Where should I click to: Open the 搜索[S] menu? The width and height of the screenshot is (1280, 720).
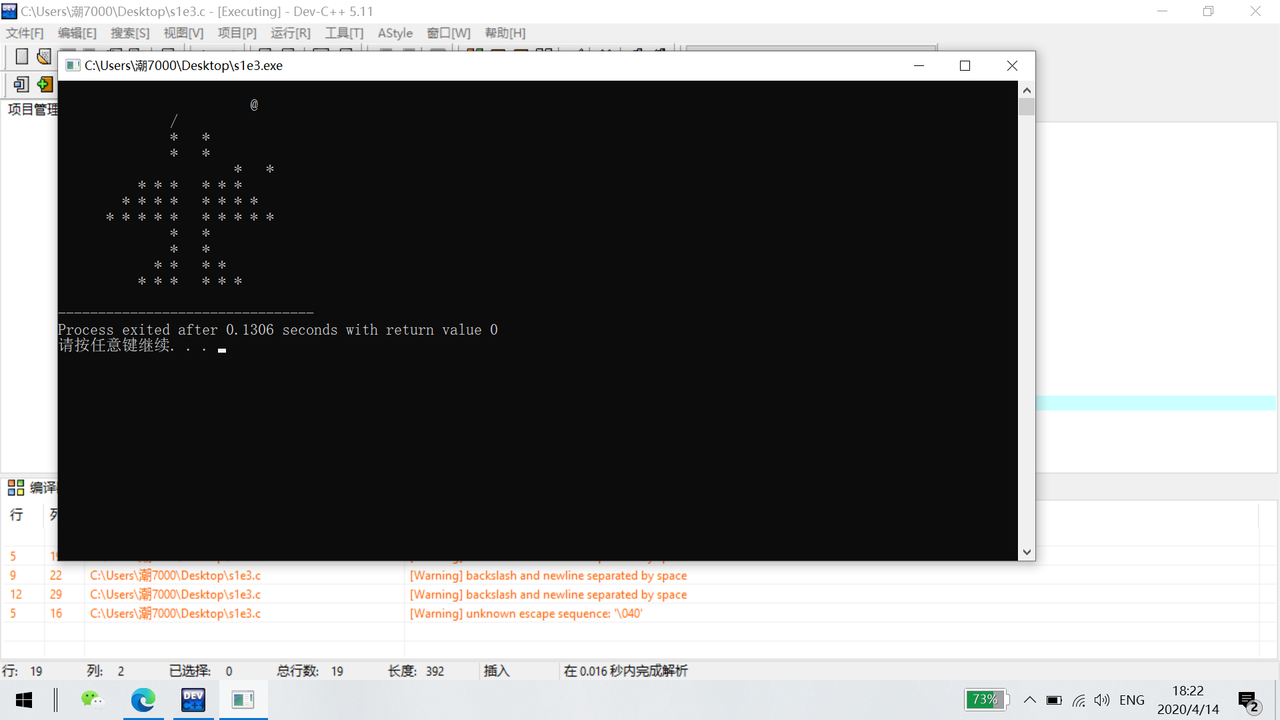[x=130, y=33]
